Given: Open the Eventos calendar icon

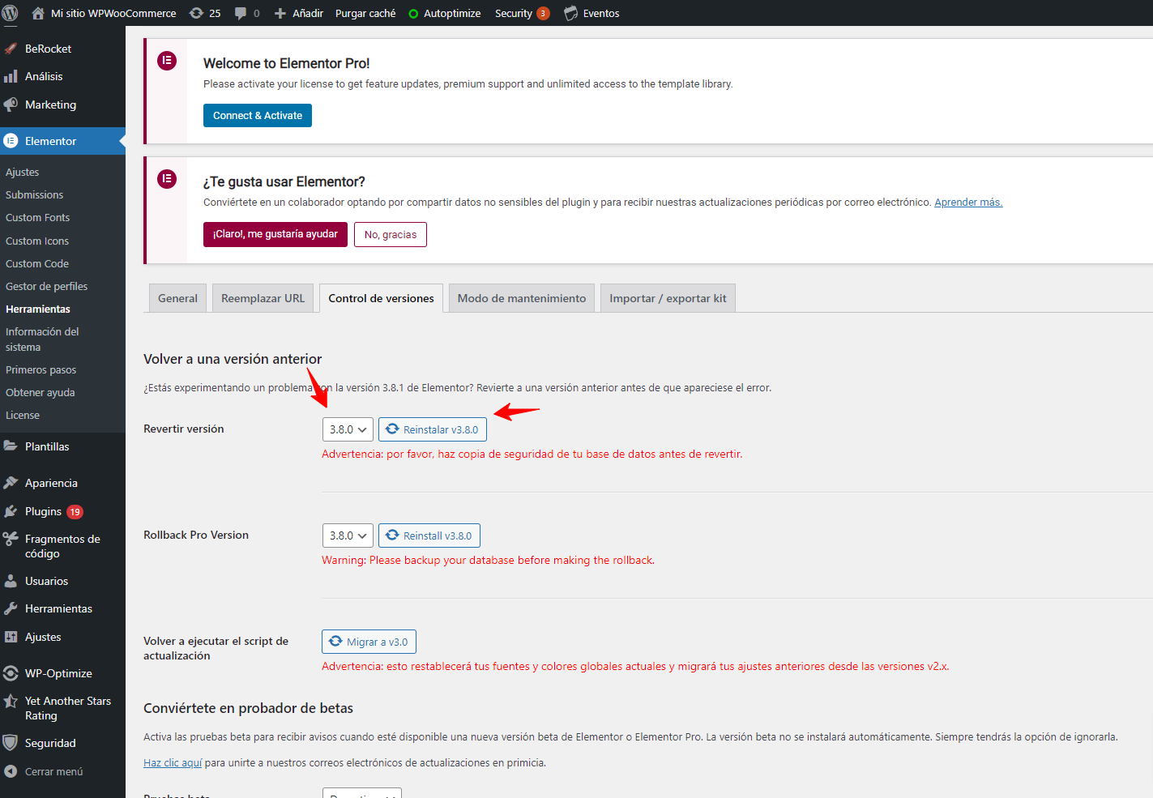Looking at the screenshot, I should 571,13.
